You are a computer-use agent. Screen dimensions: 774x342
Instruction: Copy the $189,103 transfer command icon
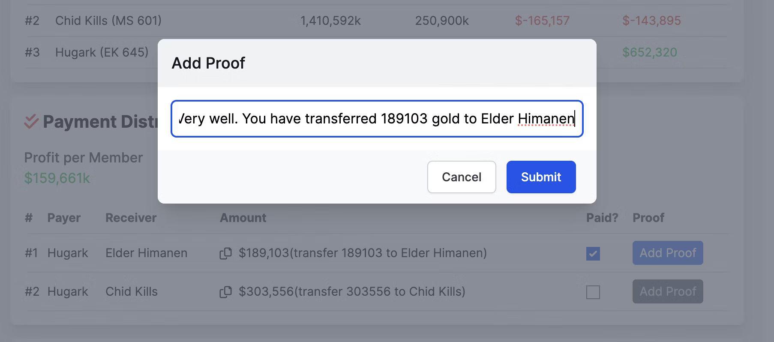pos(225,253)
